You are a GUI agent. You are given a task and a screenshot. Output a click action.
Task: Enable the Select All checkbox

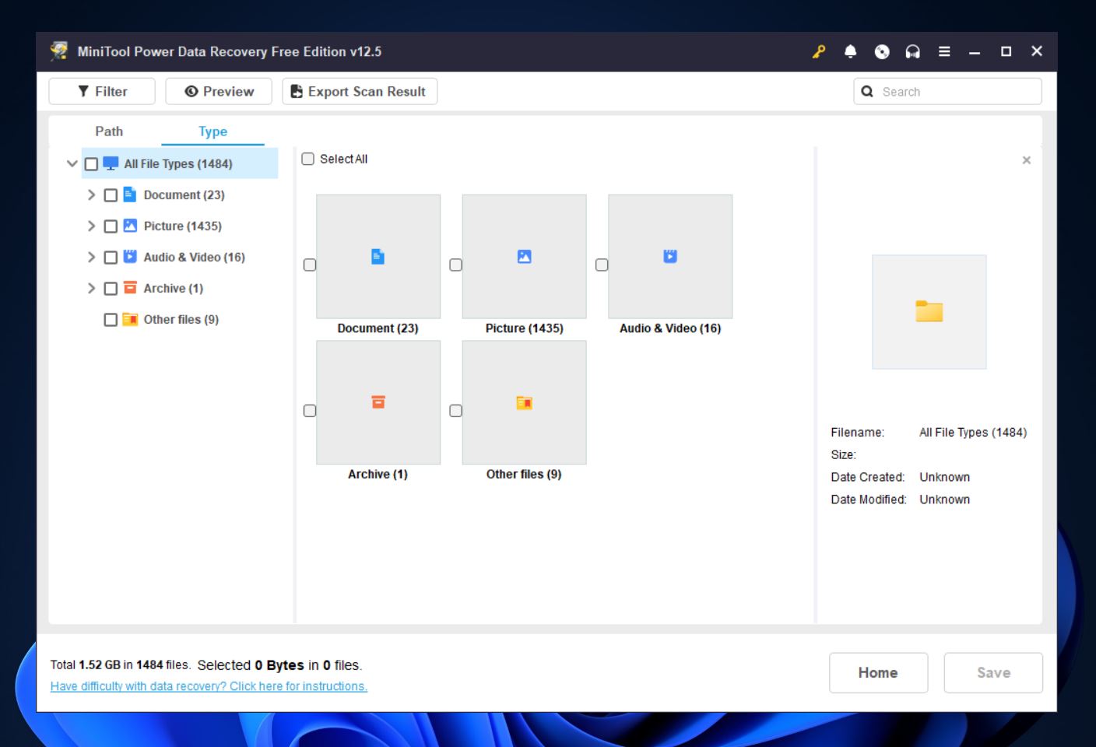[x=308, y=159]
